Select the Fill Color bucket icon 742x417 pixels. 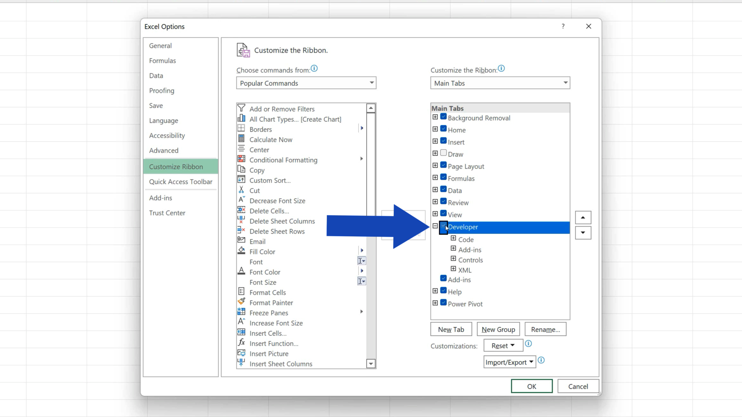(241, 251)
